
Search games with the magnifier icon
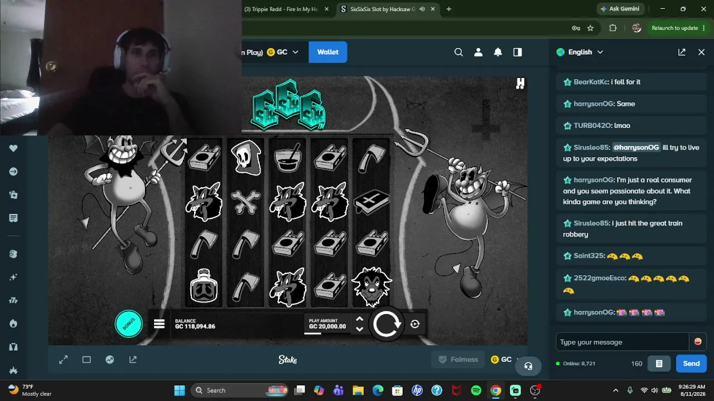459,52
